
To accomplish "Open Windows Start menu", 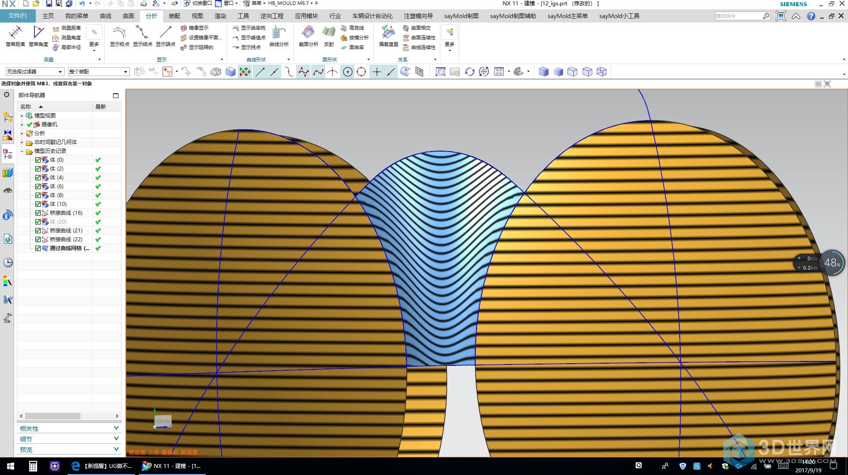I will coord(11,466).
